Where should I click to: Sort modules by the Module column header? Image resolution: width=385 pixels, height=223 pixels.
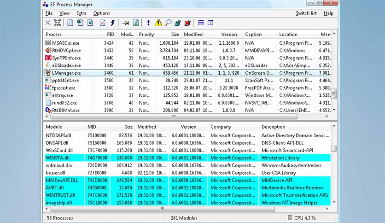click(64, 127)
